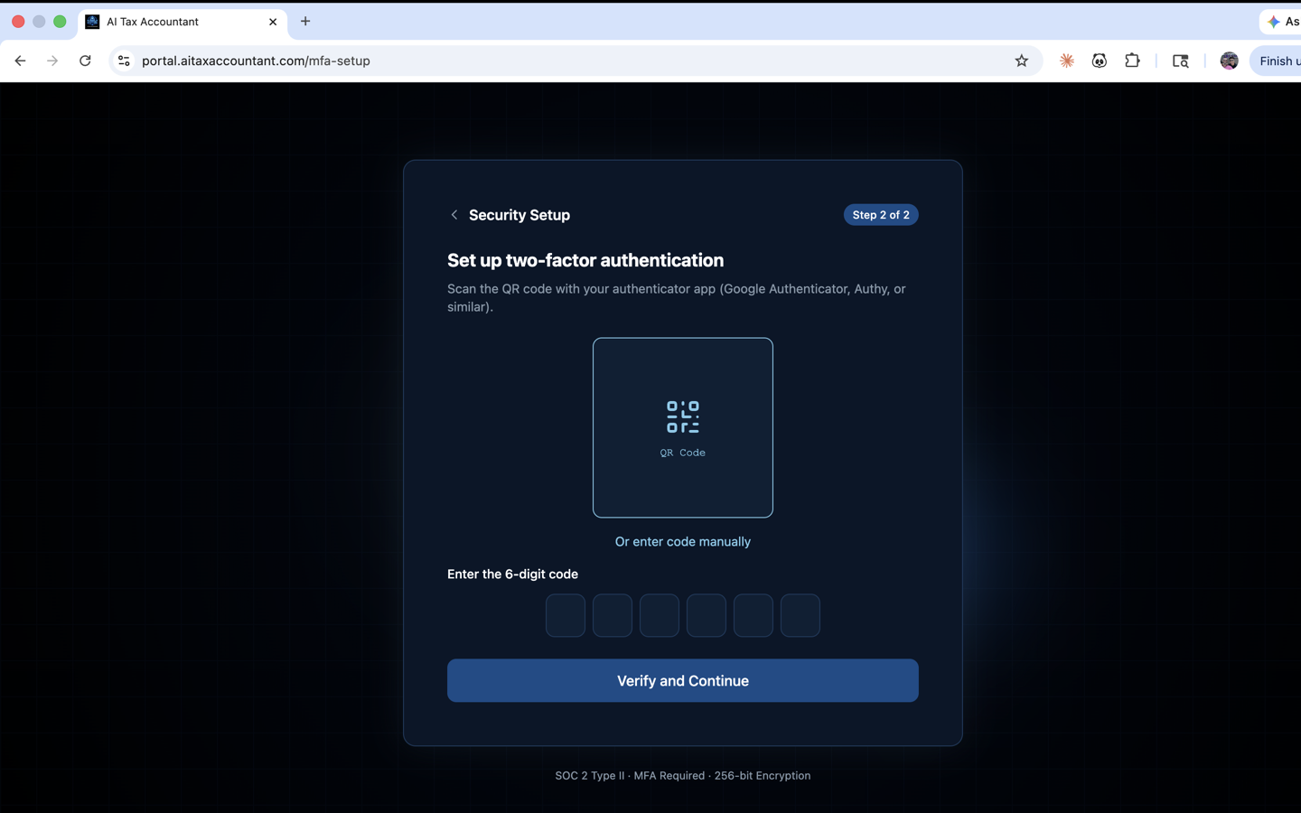Image resolution: width=1301 pixels, height=813 pixels.
Task: Select the AI Tax Accountant tab
Action: [183, 22]
